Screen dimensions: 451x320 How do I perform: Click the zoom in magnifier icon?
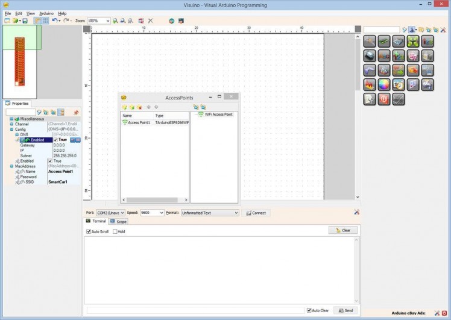(116, 20)
